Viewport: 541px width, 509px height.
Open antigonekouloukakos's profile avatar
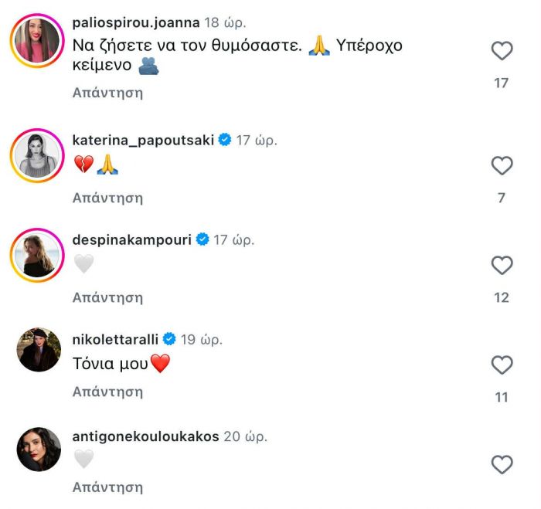click(x=38, y=450)
